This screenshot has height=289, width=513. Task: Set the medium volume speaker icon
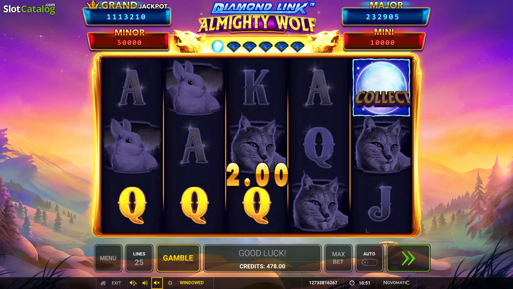point(145,283)
